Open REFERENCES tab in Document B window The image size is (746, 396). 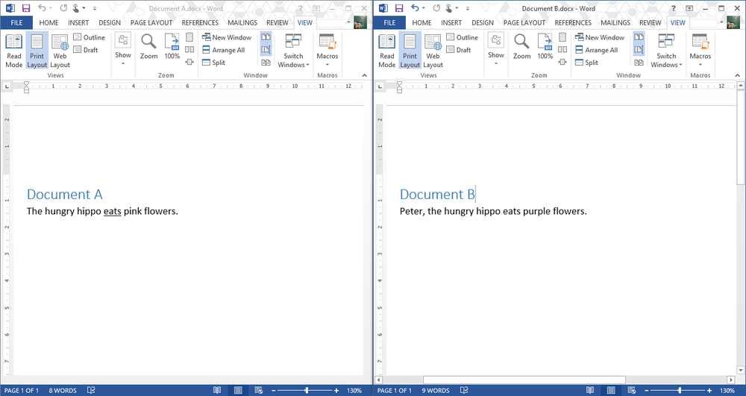click(x=573, y=22)
